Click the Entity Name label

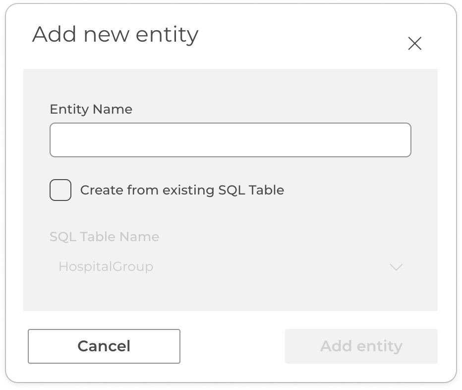91,109
